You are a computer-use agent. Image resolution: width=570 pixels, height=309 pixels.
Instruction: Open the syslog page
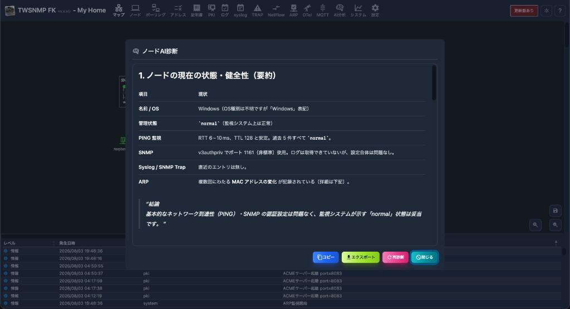(x=240, y=10)
